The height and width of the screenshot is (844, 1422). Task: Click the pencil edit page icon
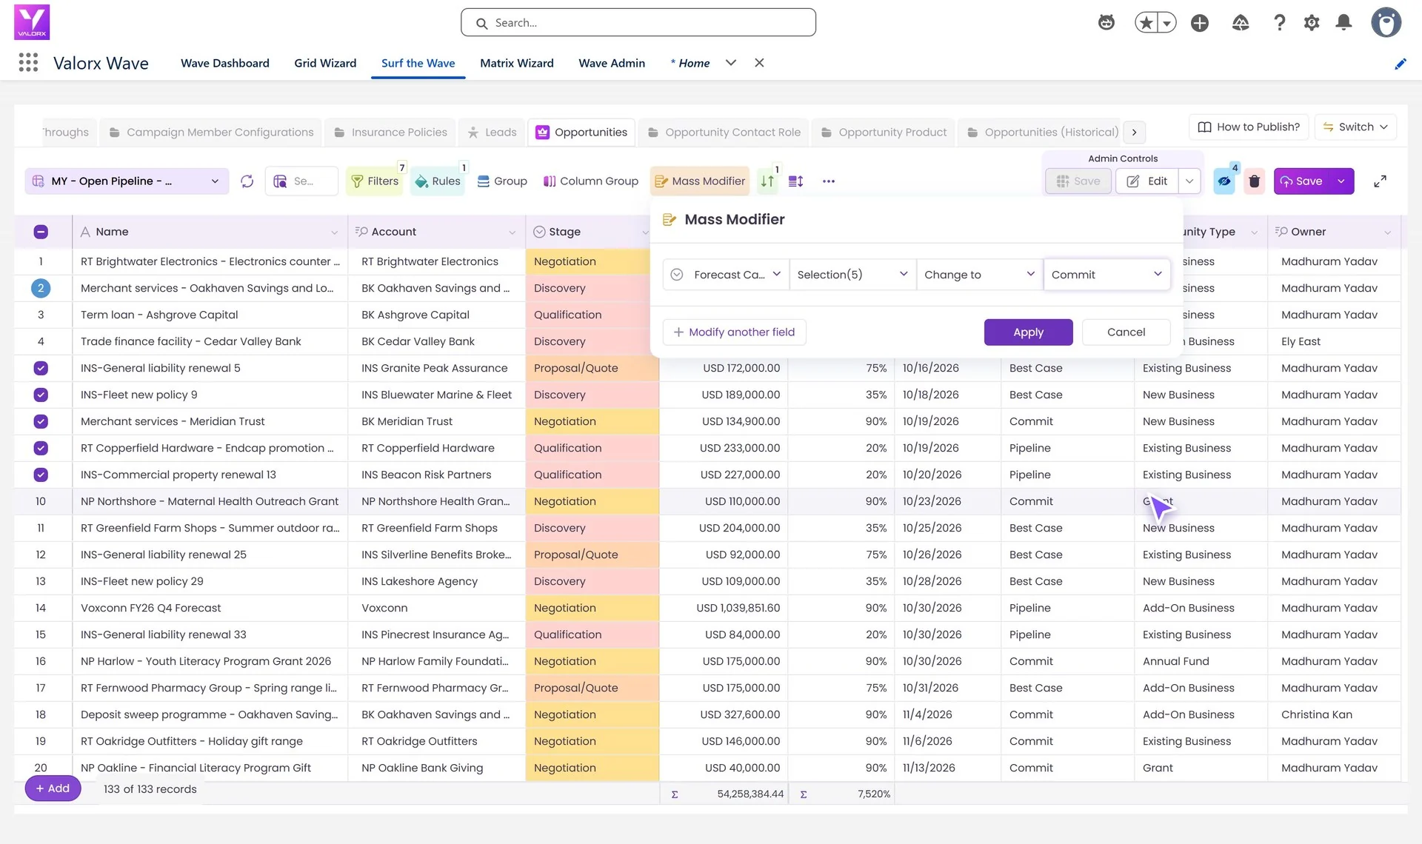point(1400,64)
